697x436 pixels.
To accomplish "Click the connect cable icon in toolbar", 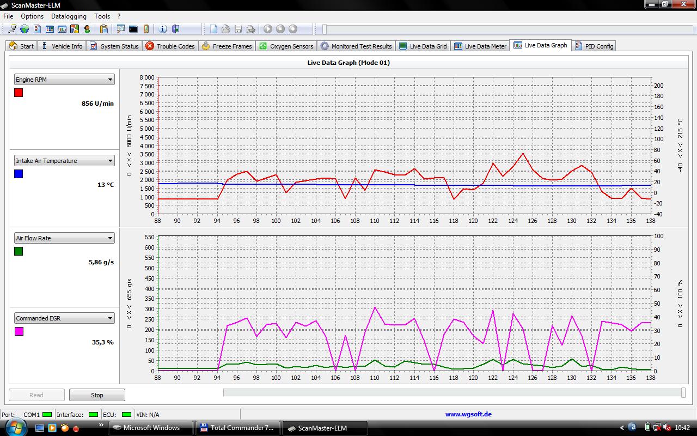I will click(x=12, y=29).
